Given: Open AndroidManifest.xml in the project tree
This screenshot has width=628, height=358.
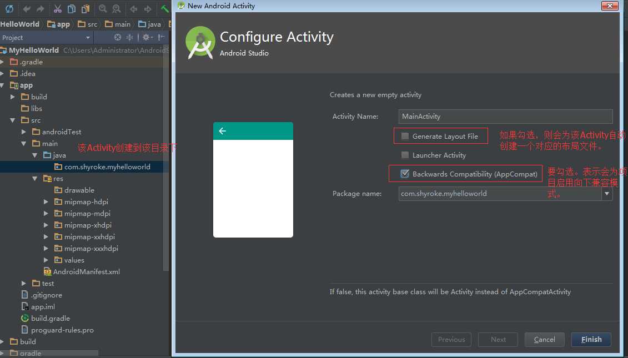Looking at the screenshot, I should coord(82,271).
